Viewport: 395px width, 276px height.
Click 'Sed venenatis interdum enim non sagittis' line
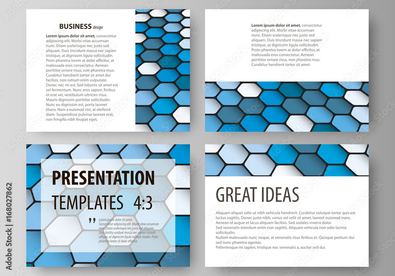coord(281,228)
